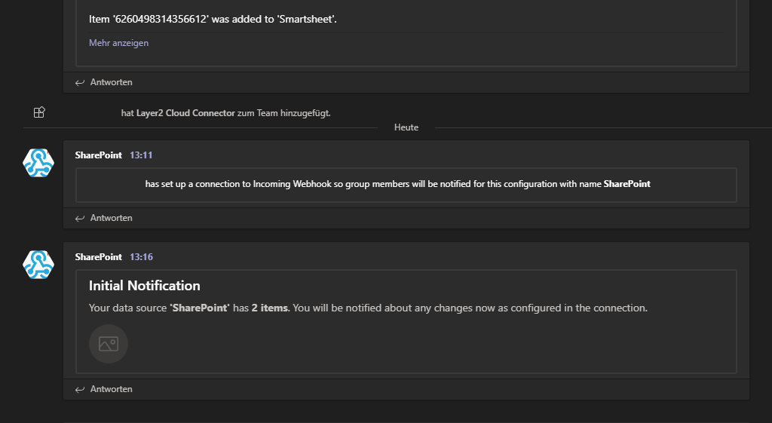
Task: Click the SharePoint avatar beside the 13:16 message
Action: pos(38,264)
